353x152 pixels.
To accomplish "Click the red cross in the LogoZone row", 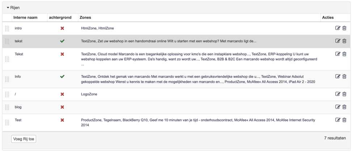I will click(62, 94).
